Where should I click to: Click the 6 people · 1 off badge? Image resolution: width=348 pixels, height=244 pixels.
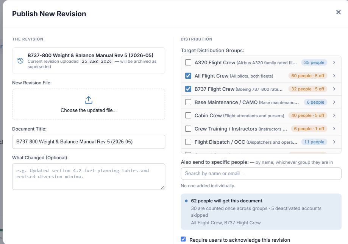click(x=309, y=129)
